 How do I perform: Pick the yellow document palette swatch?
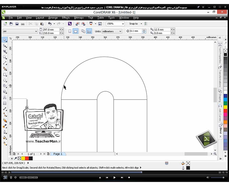(x=23, y=158)
